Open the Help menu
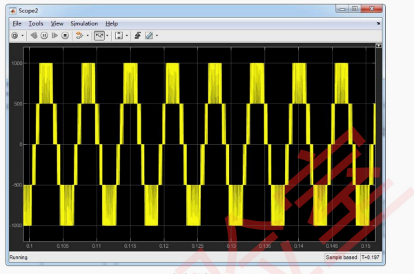 click(112, 23)
